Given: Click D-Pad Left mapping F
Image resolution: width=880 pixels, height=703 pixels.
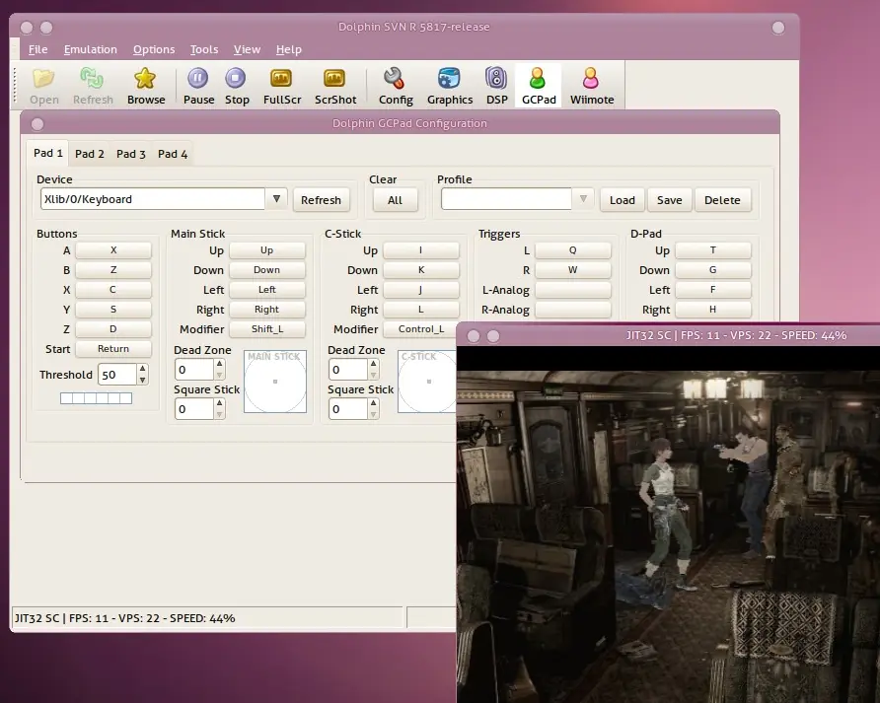Looking at the screenshot, I should click(x=712, y=290).
